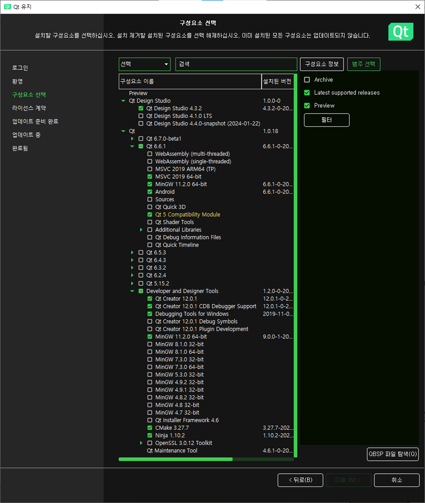This screenshot has width=425, height=503.
Task: Uncheck Latest supported releases
Action: 307,92
